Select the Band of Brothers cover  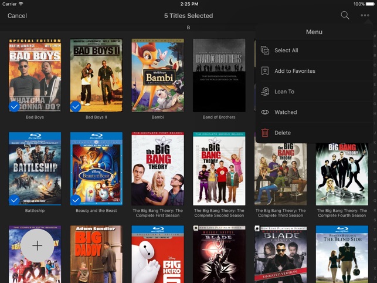tap(219, 75)
